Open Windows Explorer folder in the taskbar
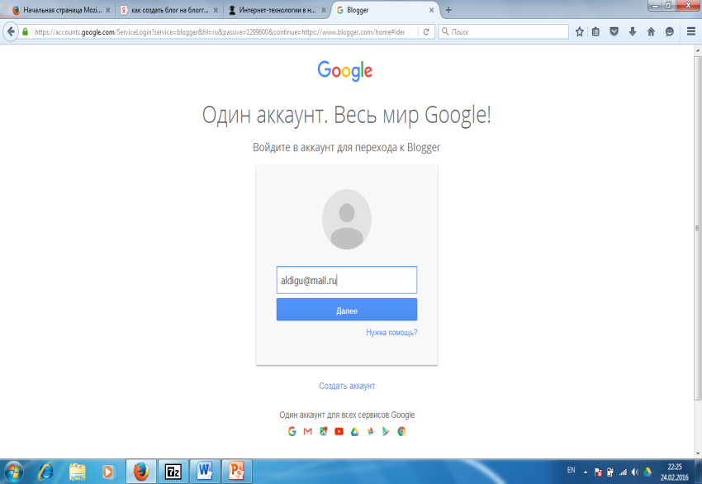702x484 pixels. click(78, 472)
